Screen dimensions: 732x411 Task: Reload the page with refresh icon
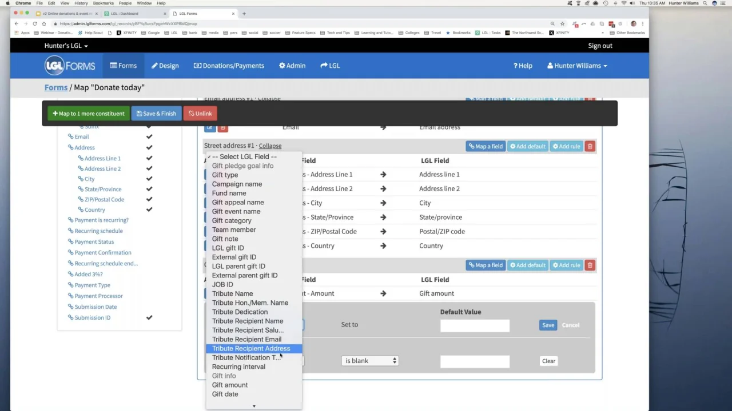coord(34,23)
